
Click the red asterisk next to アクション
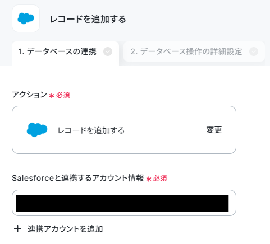[x=52, y=96]
